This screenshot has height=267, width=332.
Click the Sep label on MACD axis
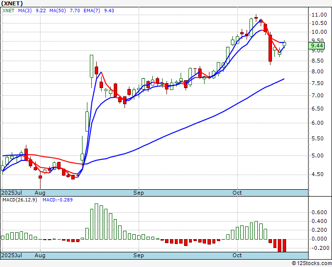[x=139, y=255]
